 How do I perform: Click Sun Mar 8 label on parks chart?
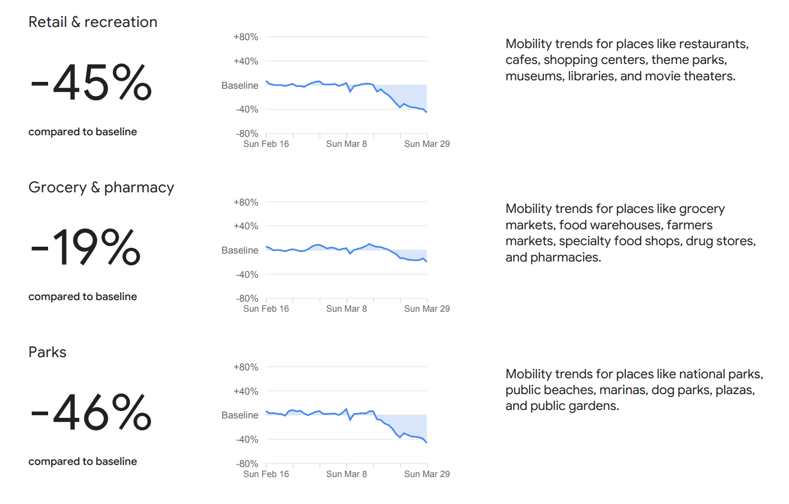(346, 474)
